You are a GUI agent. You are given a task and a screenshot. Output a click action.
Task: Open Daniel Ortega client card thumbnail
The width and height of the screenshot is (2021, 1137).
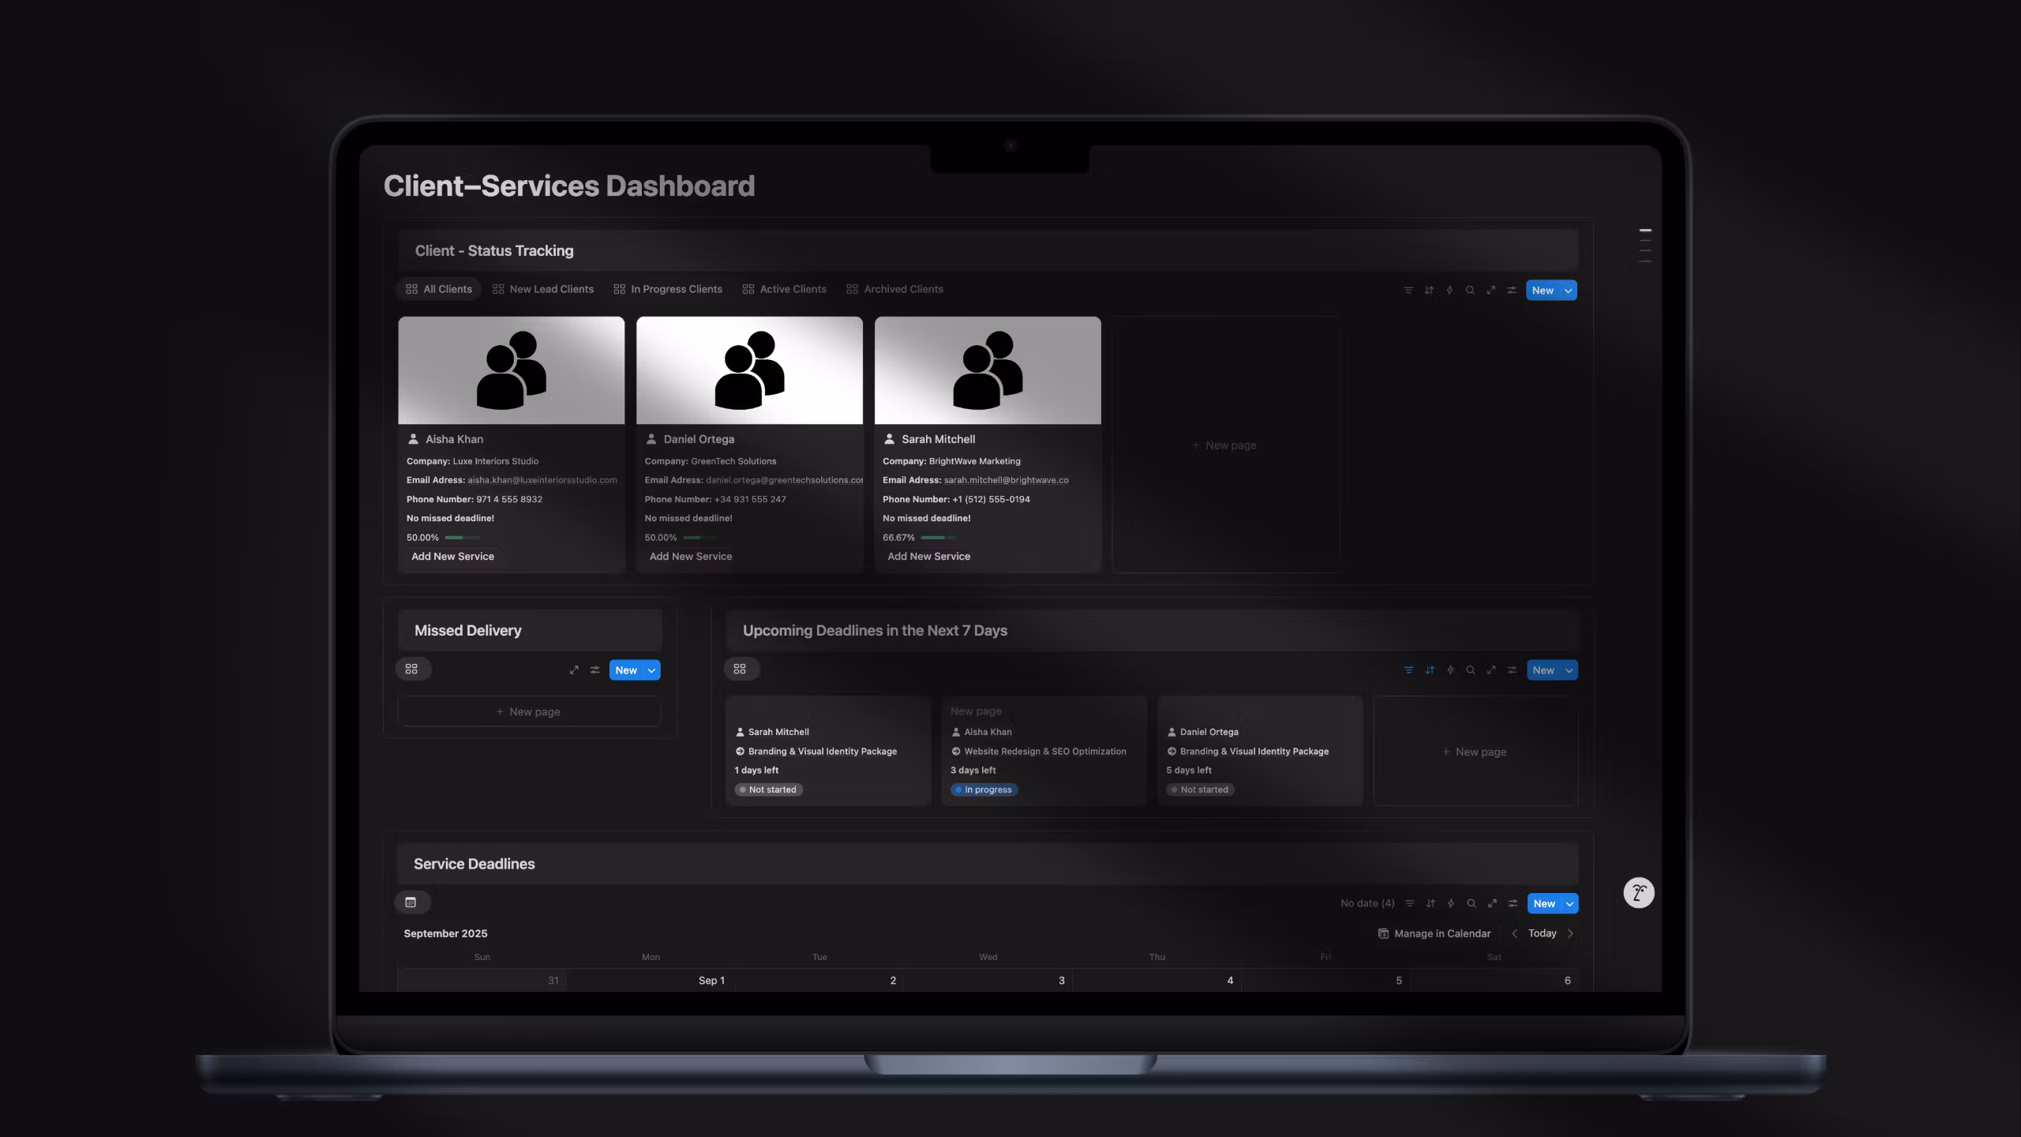[x=749, y=370]
